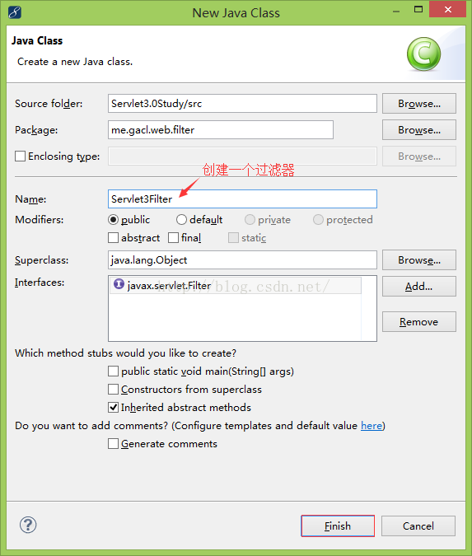Select the protected modifier radio button
The width and height of the screenshot is (472, 556).
click(318, 220)
